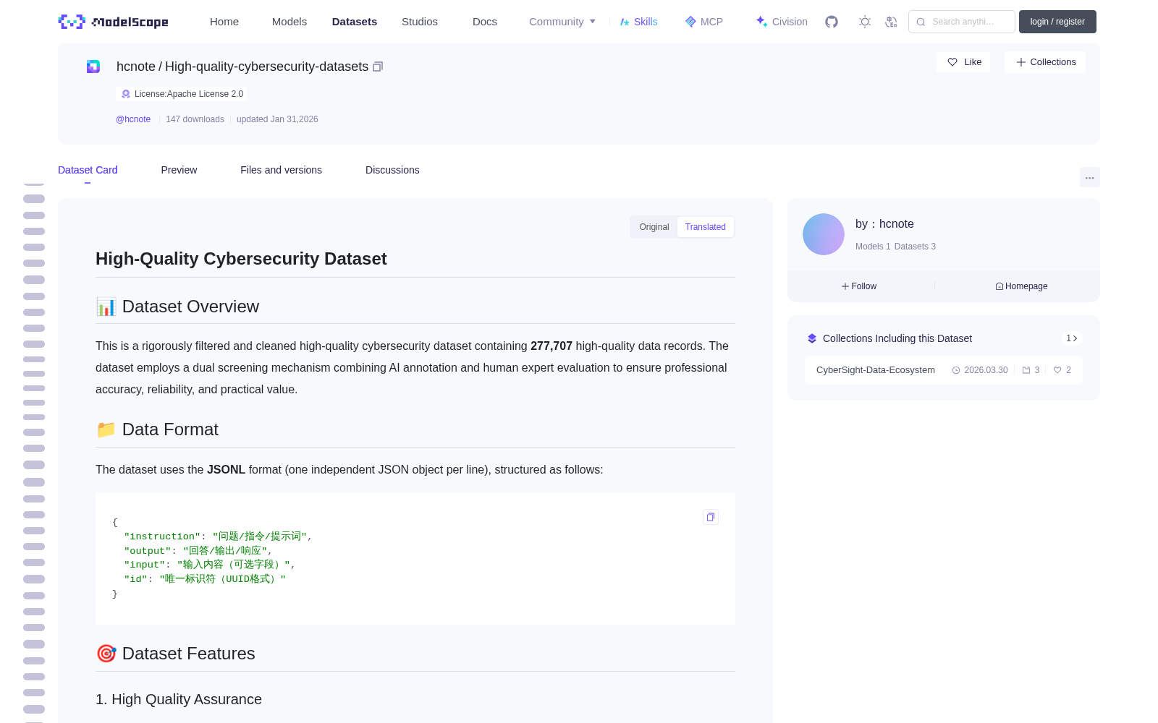Open the Docs page

pyautogui.click(x=485, y=22)
